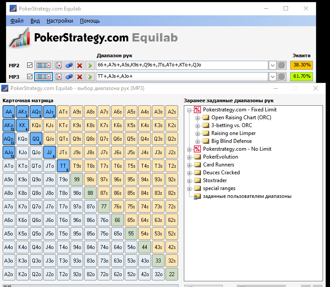Expand the 3-betting vs. ORC node
Viewport: 330px width, 287px height.
coord(197,126)
